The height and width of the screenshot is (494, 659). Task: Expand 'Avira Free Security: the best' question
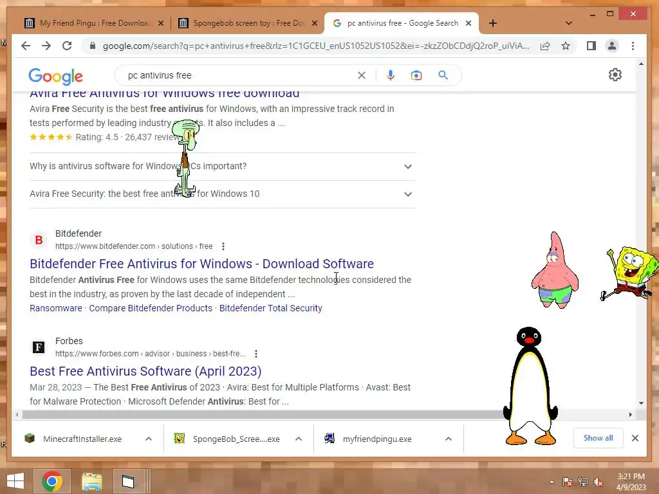tap(222, 194)
